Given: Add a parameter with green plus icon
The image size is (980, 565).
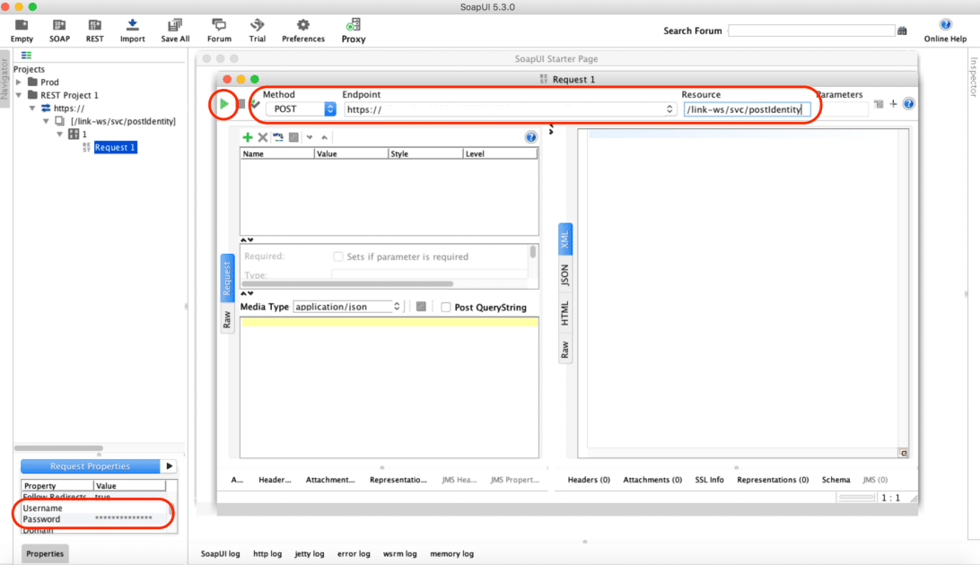Looking at the screenshot, I should 248,137.
